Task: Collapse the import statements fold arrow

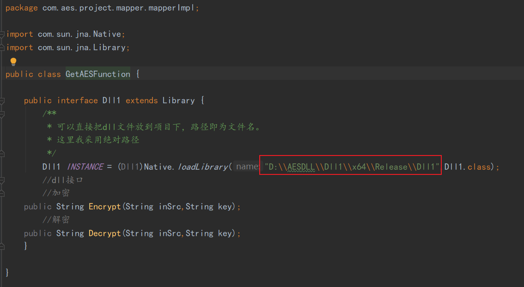Action: click(x=3, y=34)
